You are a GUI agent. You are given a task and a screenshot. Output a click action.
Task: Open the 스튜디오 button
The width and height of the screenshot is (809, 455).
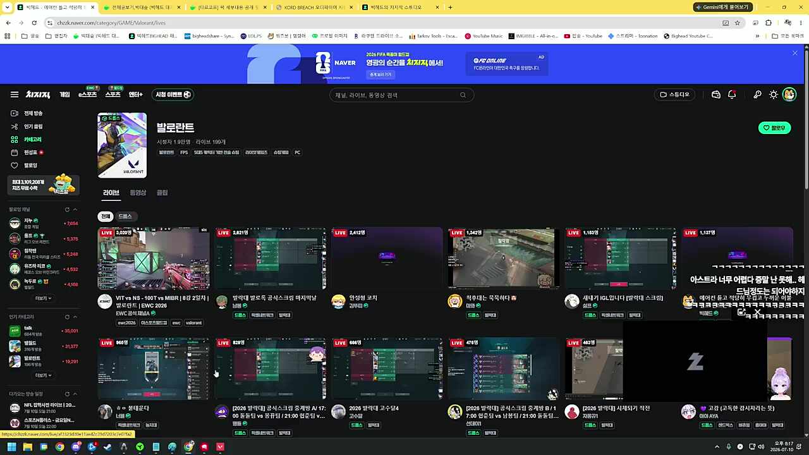(675, 95)
